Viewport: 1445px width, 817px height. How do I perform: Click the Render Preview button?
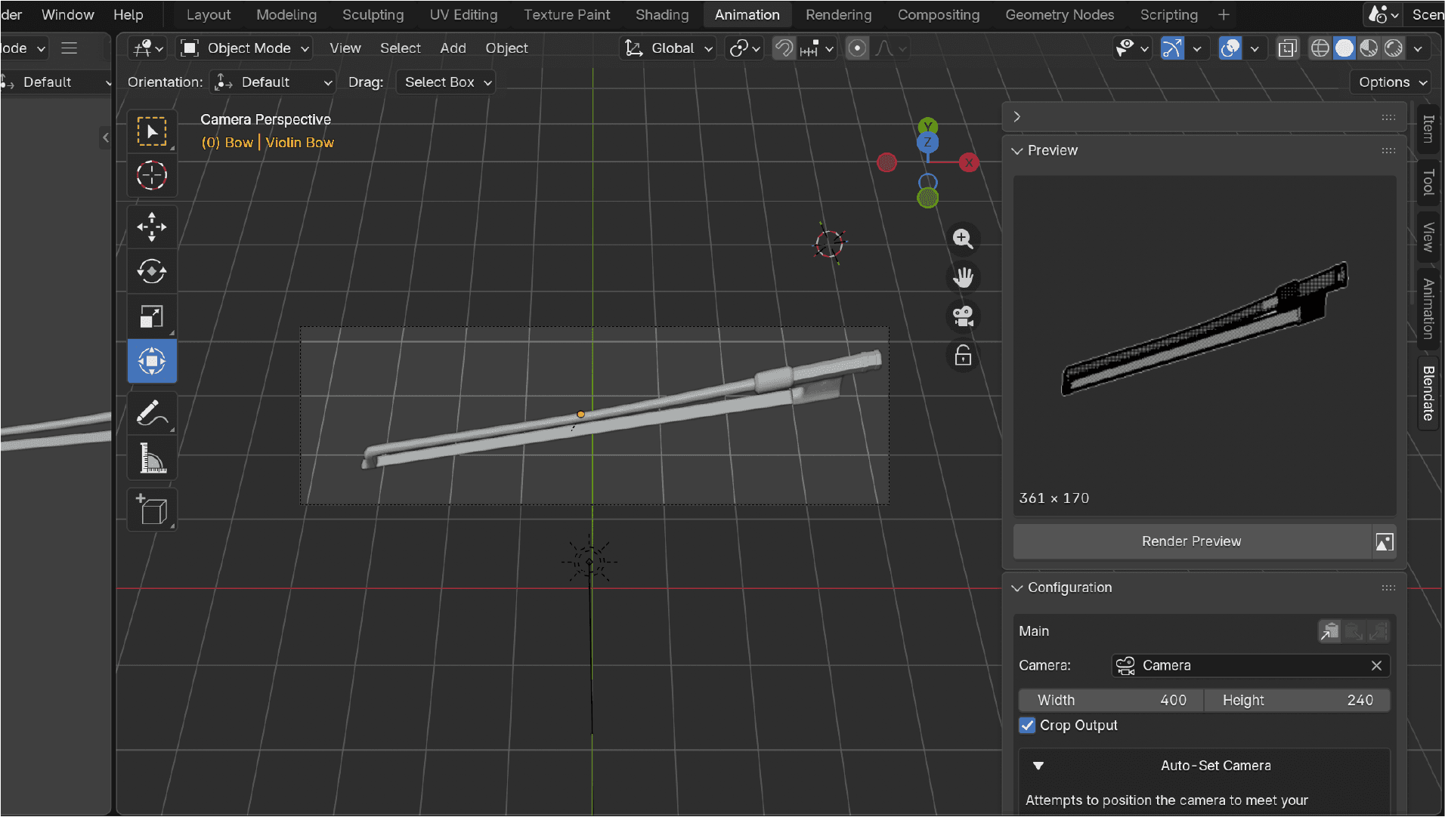(x=1192, y=541)
